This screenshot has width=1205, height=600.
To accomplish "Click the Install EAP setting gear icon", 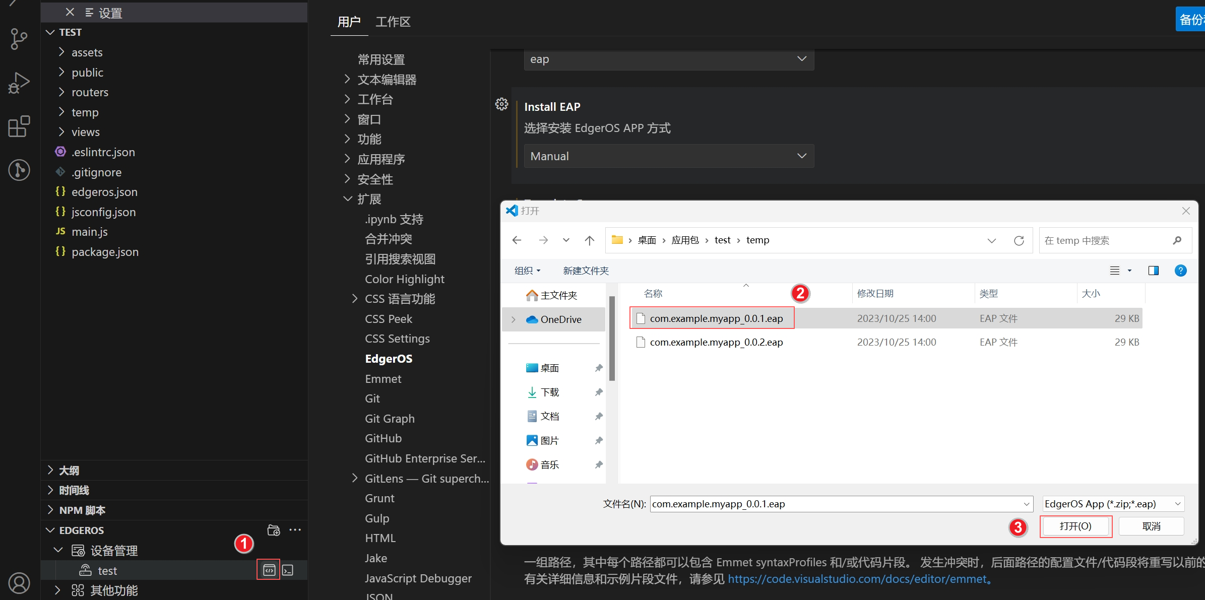I will pyautogui.click(x=501, y=104).
